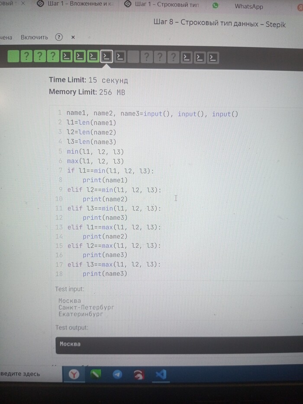The width and height of the screenshot is (303, 404).
Task: Go to step 13 gray question-mark square
Action: (173, 57)
